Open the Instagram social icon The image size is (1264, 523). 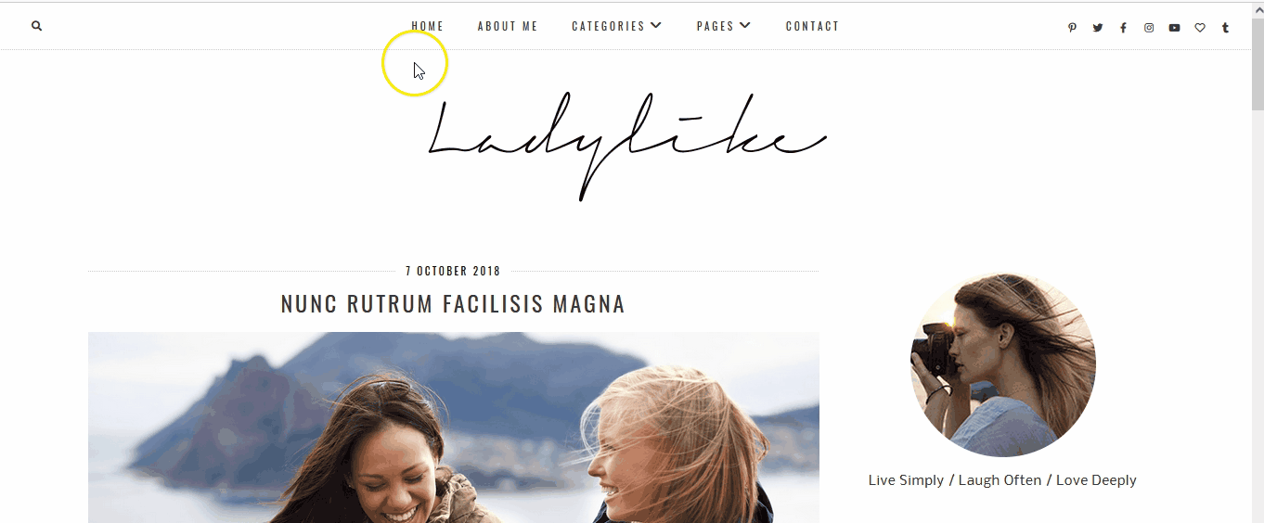pyautogui.click(x=1149, y=28)
